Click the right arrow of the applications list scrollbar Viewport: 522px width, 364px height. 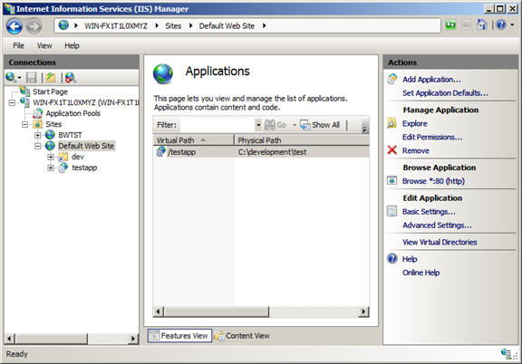[364, 311]
